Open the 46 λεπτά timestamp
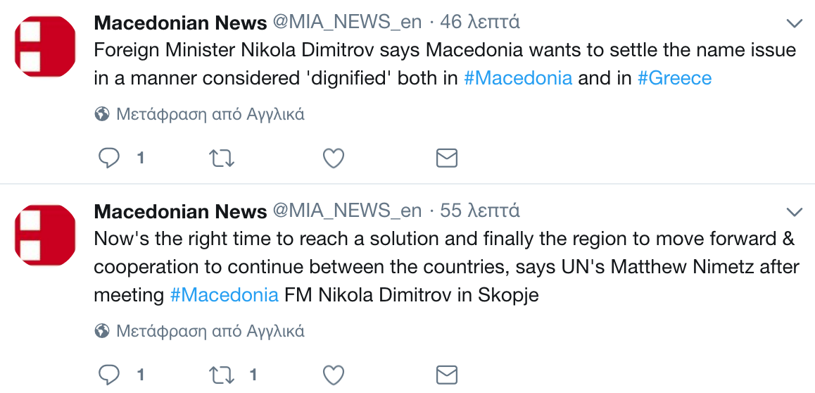The width and height of the screenshot is (815, 393). coord(480,23)
